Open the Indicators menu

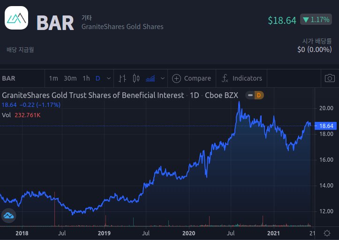[242, 78]
